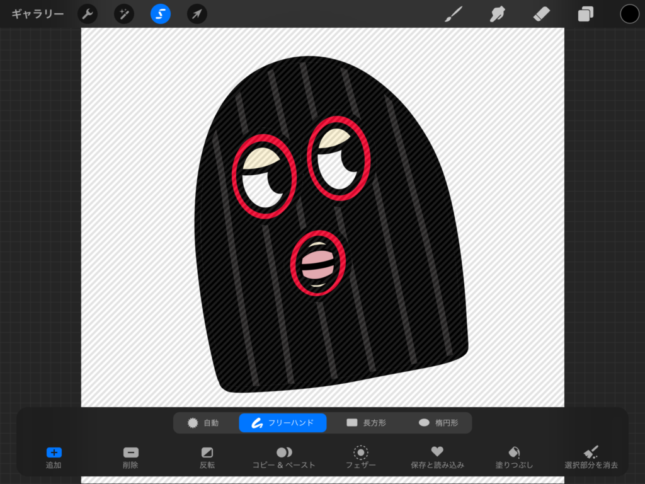Return to the ギャラリー gallery
This screenshot has width=645, height=484.
pos(37,14)
